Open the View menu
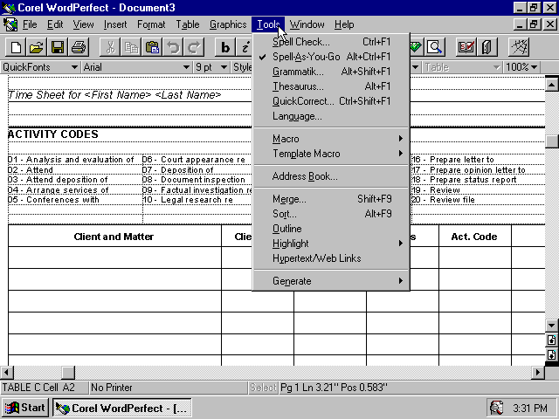559x419 pixels. click(x=83, y=24)
